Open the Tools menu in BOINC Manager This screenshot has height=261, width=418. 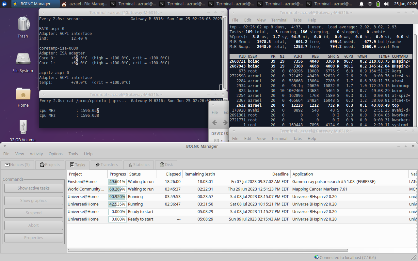pos(73,154)
